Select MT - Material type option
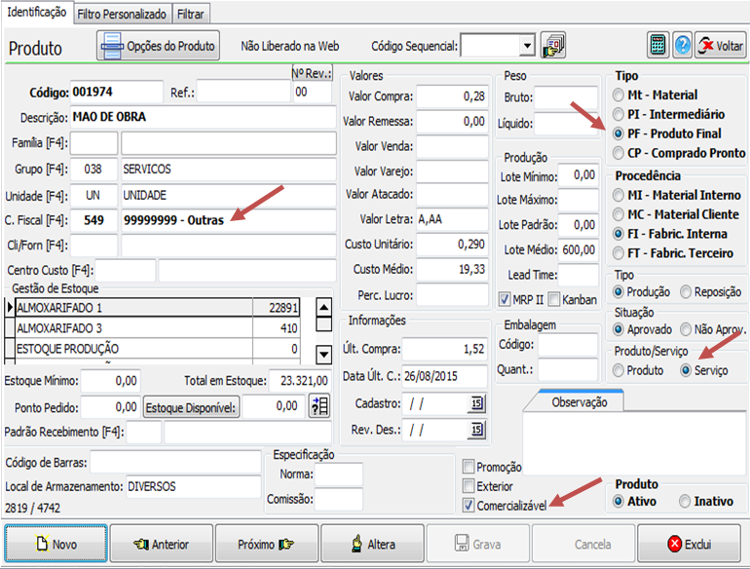The width and height of the screenshot is (750, 569). coord(619,95)
